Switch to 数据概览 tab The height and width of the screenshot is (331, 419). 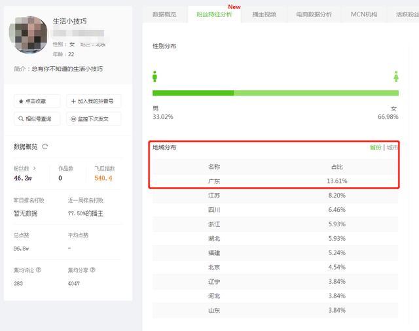pyautogui.click(x=164, y=14)
